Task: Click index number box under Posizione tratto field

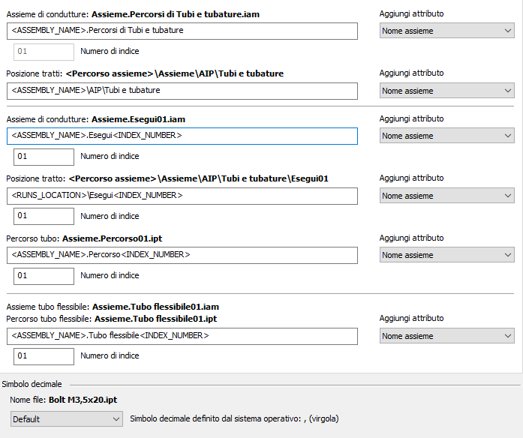Action: pyautogui.click(x=44, y=216)
